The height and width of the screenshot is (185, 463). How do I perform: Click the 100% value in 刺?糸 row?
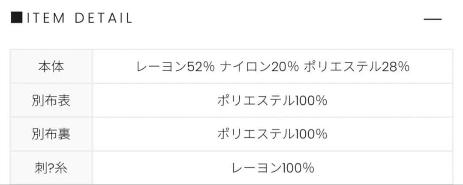point(298,167)
